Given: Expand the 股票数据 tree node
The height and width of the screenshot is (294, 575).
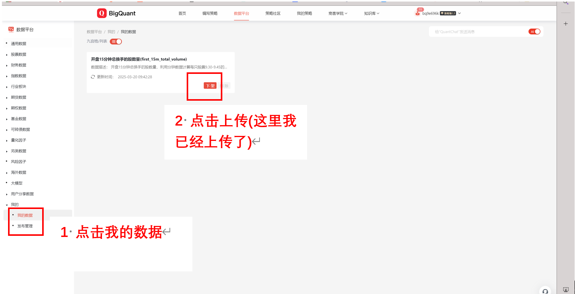Looking at the screenshot, I should (x=7, y=54).
